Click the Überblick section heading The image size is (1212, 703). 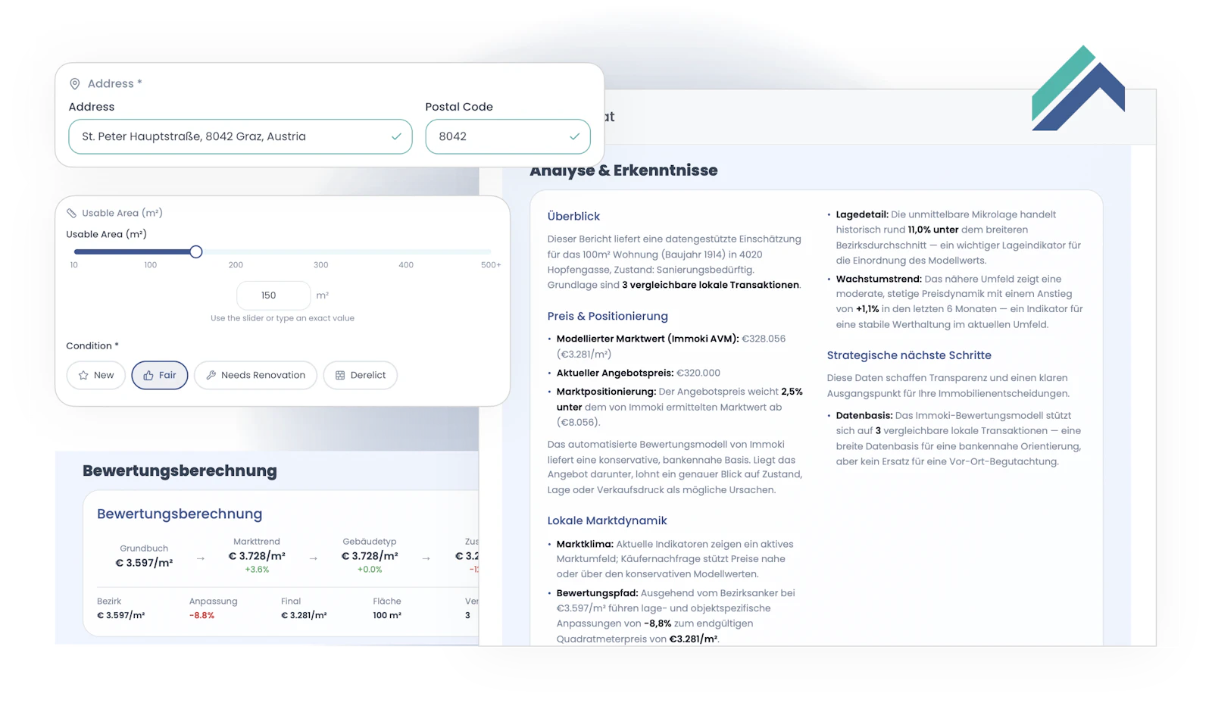pos(573,217)
